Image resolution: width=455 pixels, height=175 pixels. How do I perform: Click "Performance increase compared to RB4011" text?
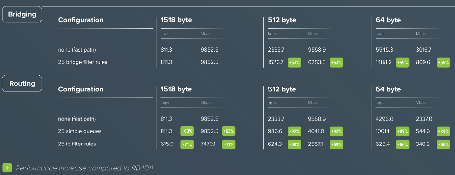85,168
